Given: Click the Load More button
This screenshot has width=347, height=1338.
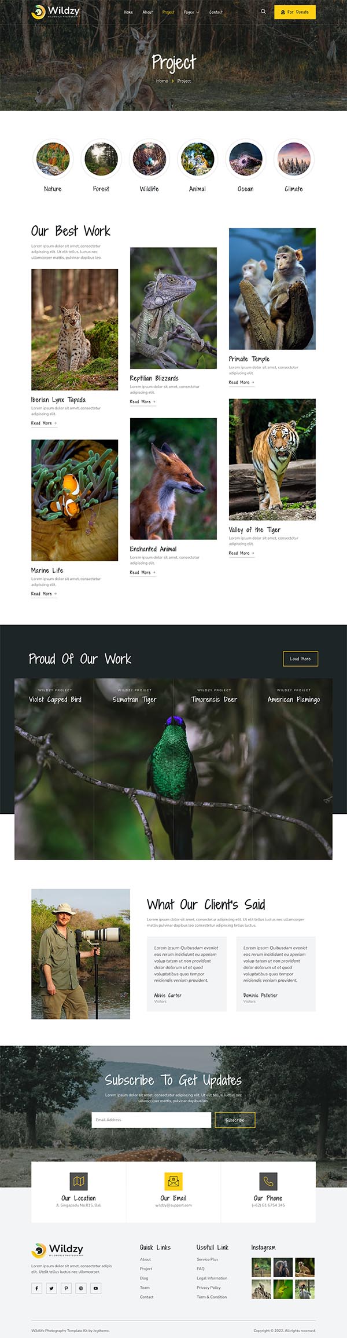Looking at the screenshot, I should [300, 659].
